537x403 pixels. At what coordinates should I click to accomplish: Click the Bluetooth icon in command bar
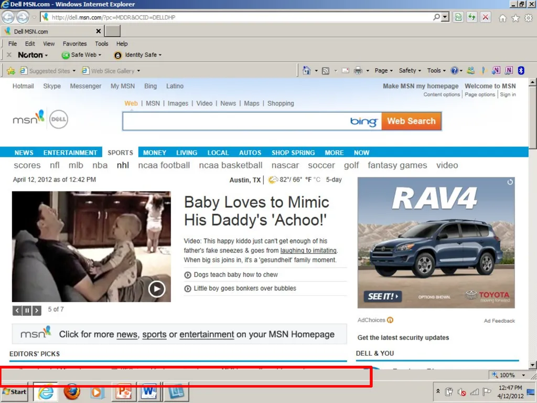[x=521, y=71]
